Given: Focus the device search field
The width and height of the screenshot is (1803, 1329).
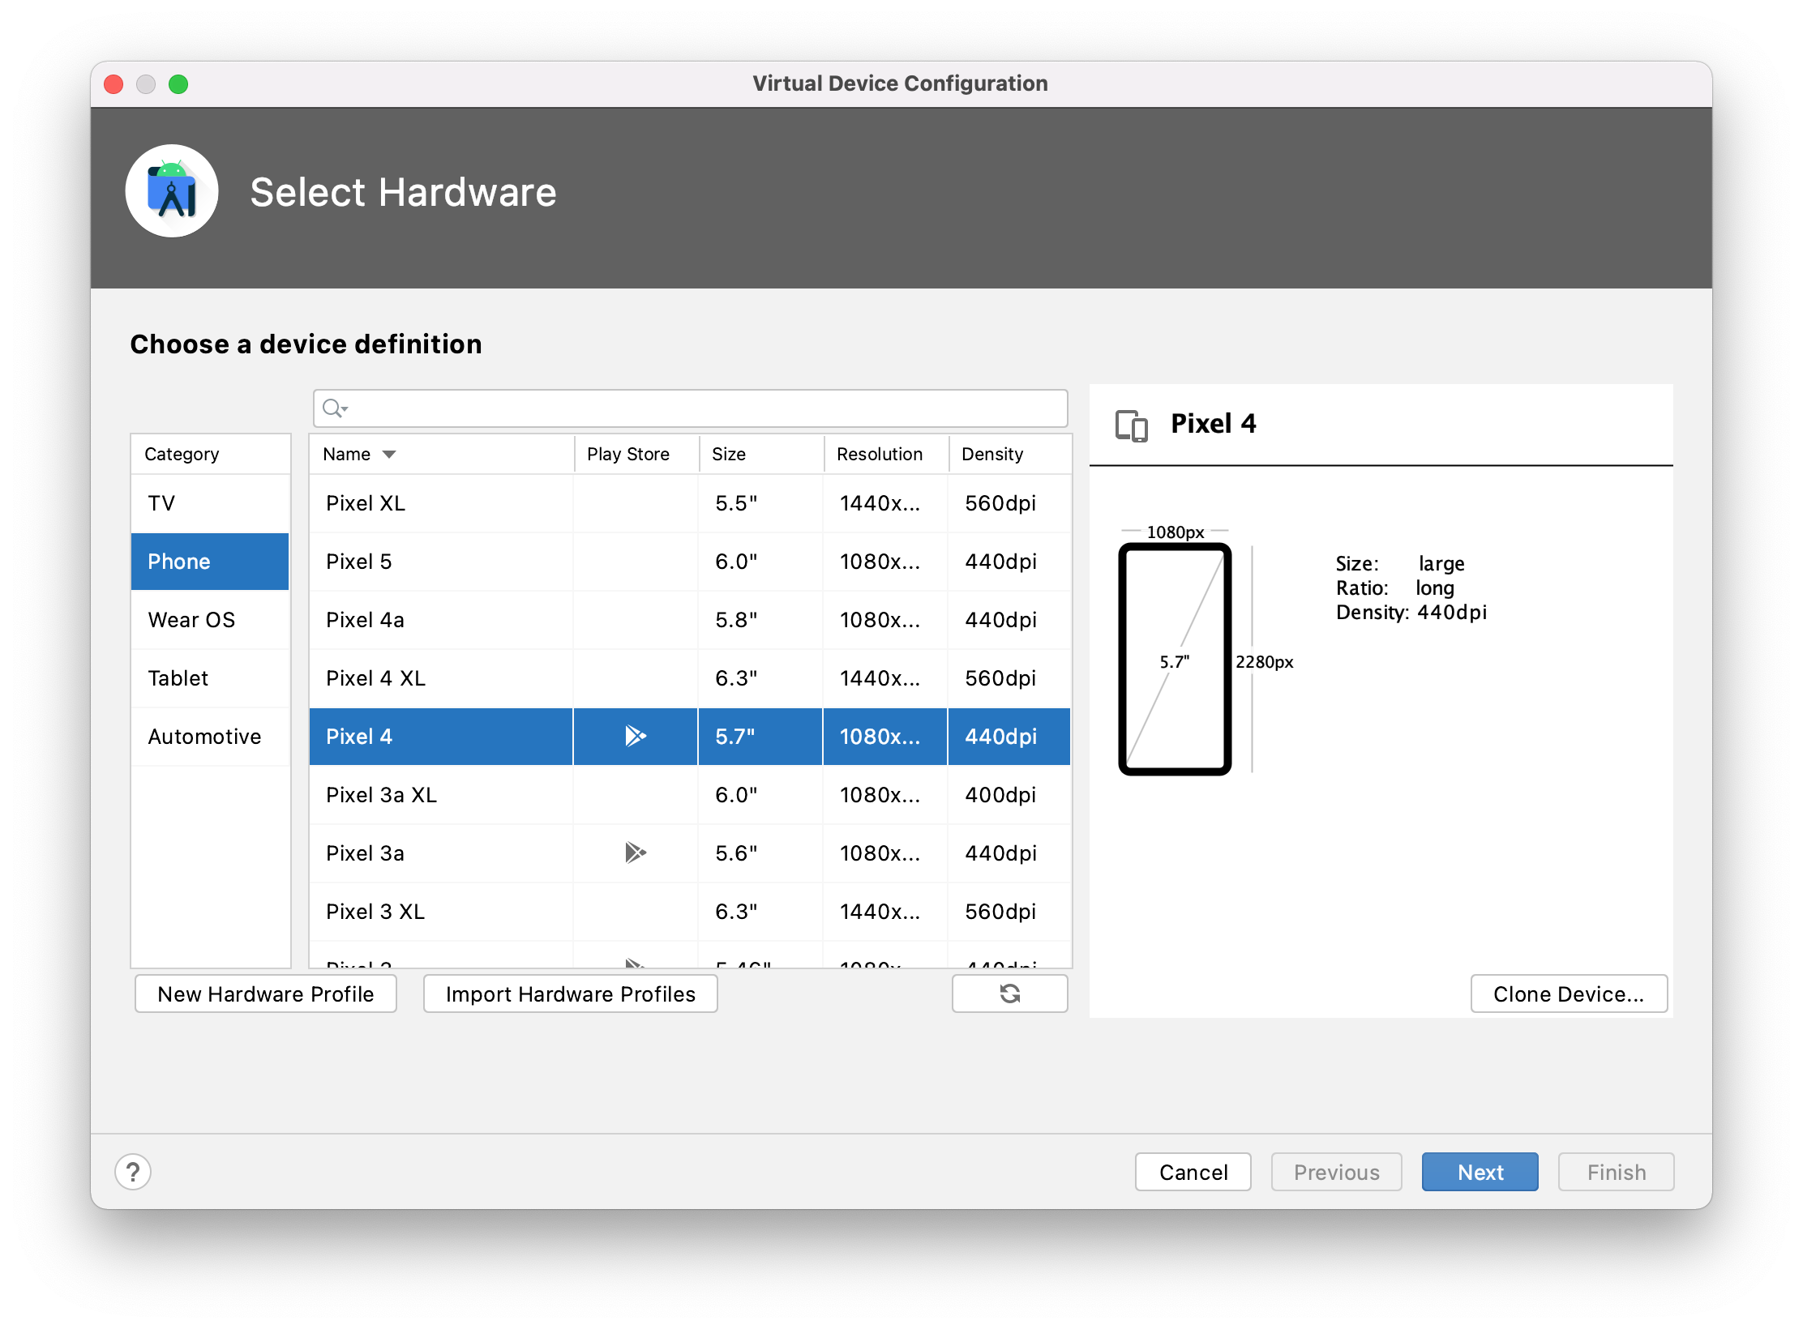Looking at the screenshot, I should (x=705, y=408).
